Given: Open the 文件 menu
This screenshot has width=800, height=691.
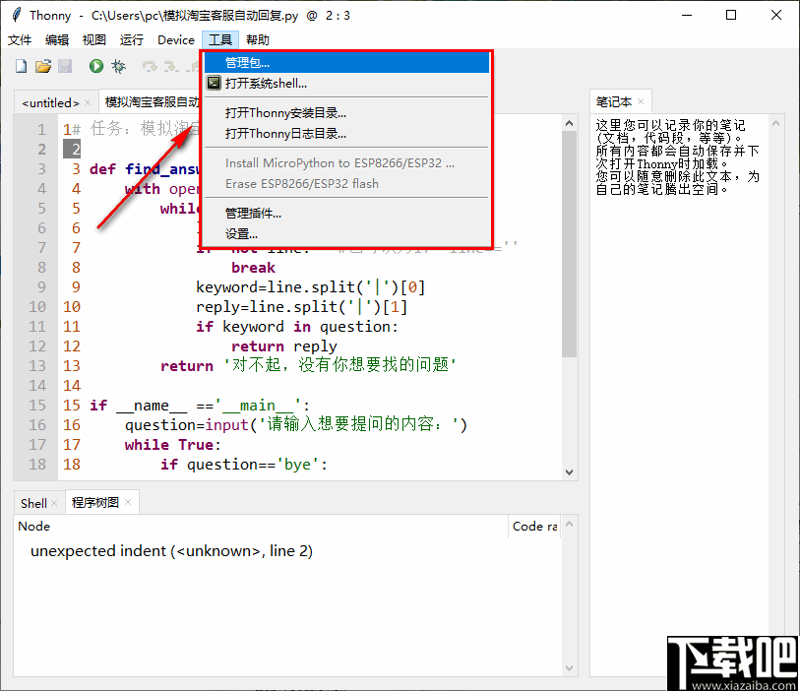Looking at the screenshot, I should pyautogui.click(x=20, y=39).
